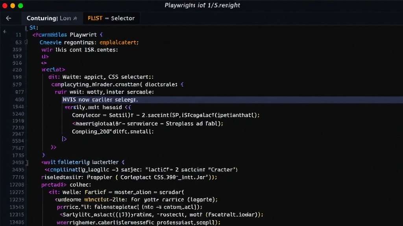Viewport: 403px width, 226px height.
Task: Click the 'Walle: Fartief = moster_ation' line
Action: [x=116, y=192]
